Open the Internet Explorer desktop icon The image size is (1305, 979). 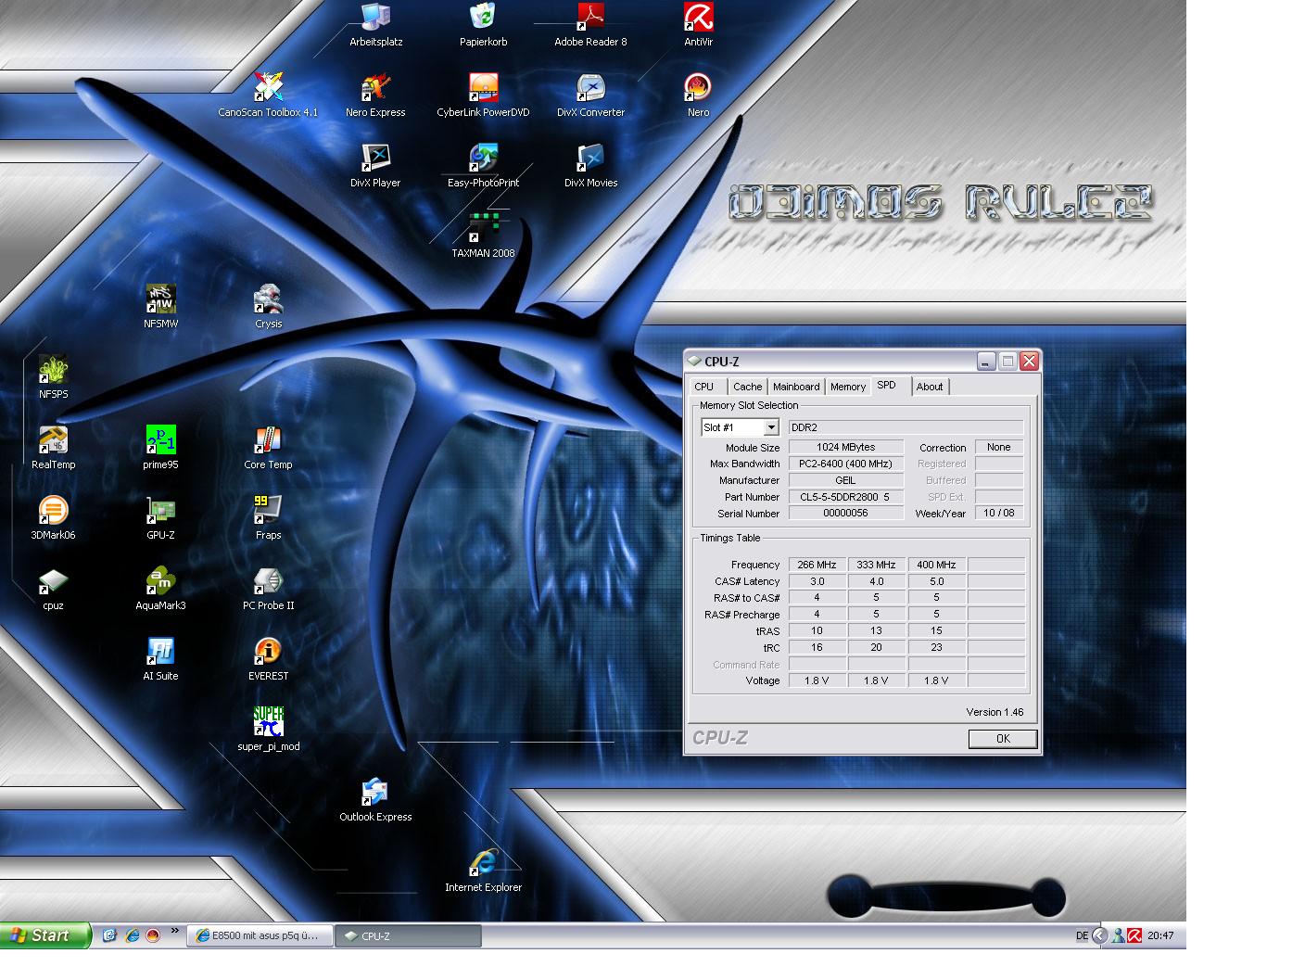click(483, 871)
